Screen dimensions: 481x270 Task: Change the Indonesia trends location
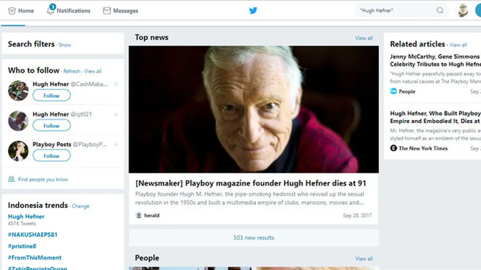click(x=81, y=206)
